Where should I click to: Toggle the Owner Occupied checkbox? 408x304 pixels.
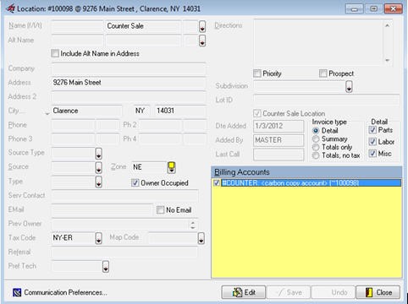tap(135, 183)
